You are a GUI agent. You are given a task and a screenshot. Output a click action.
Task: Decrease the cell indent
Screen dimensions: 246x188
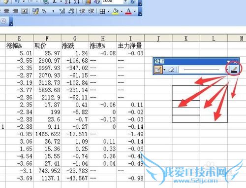pyautogui.click(x=82, y=11)
